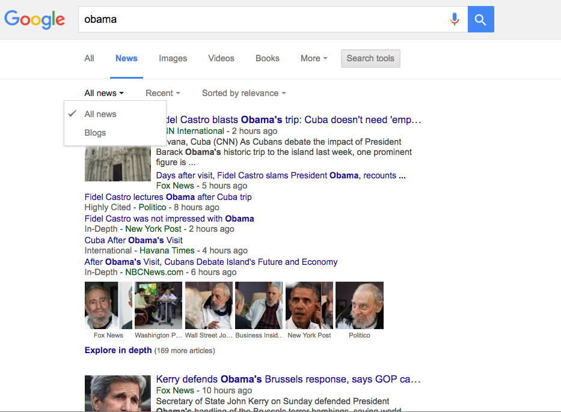Open Days after visit Fidel Castro slams link
This screenshot has width=561, height=412.
pos(281,175)
